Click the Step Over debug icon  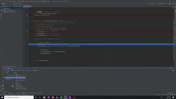tap(21, 70)
